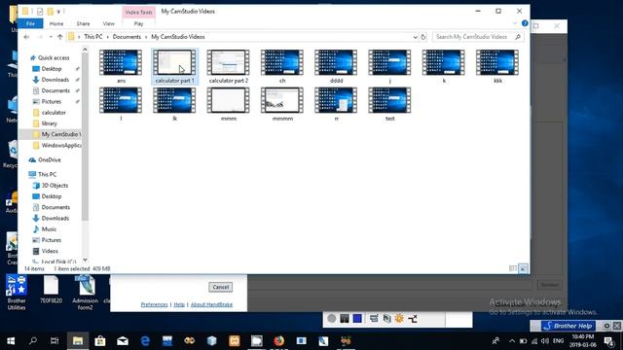Select the 760F8820 desktop file
The image size is (623, 350).
point(51,290)
